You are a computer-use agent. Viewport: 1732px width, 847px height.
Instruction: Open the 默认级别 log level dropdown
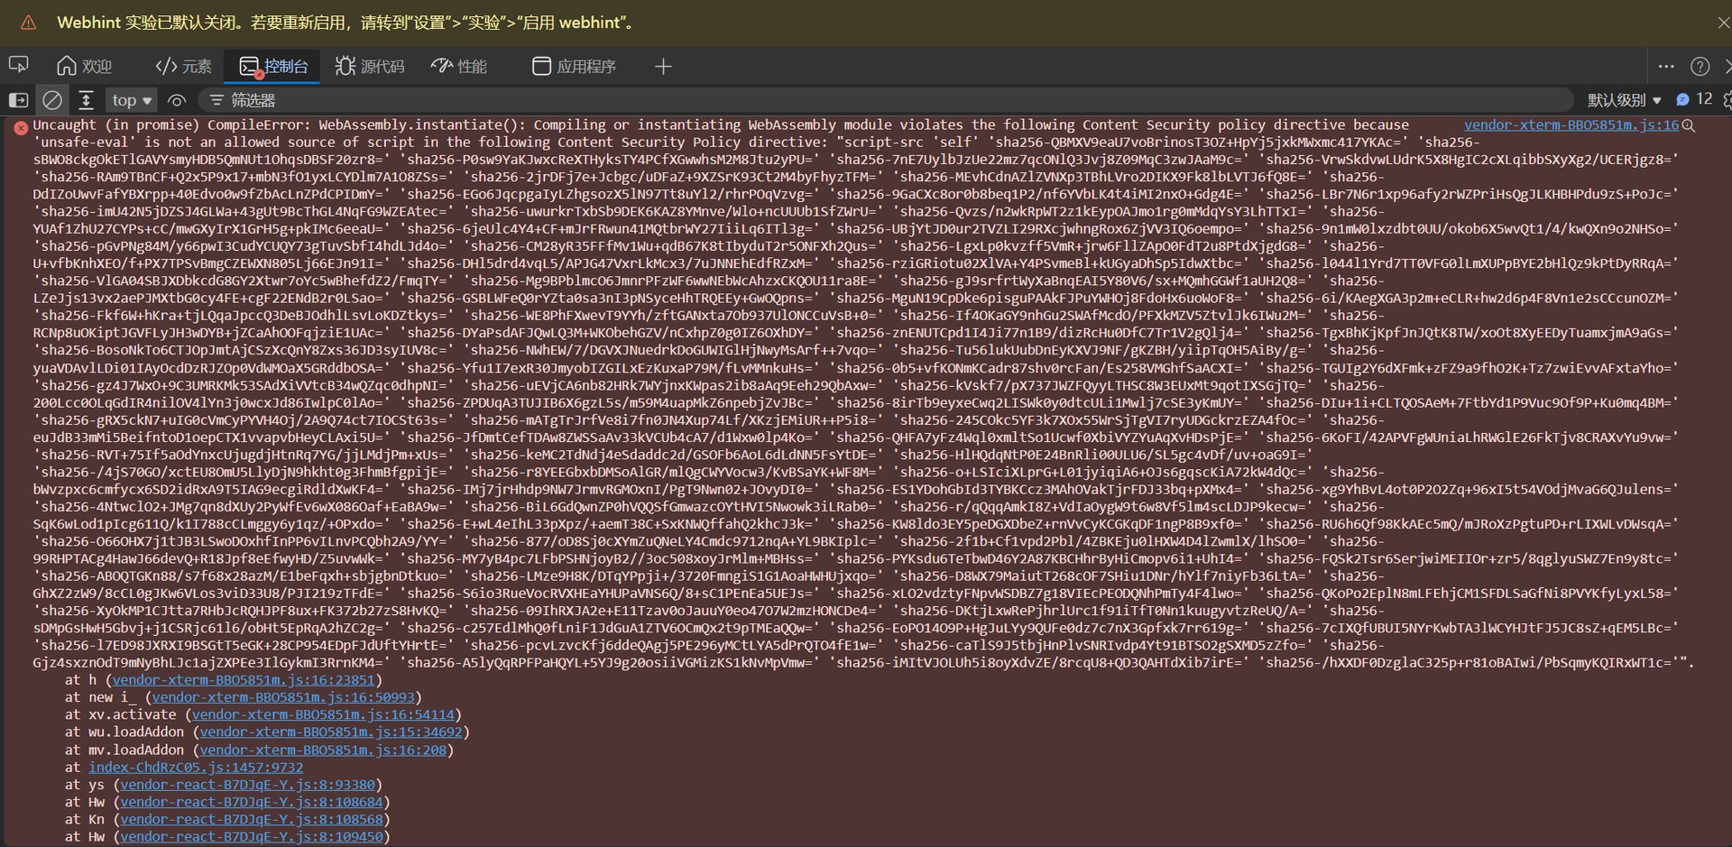[x=1624, y=100]
